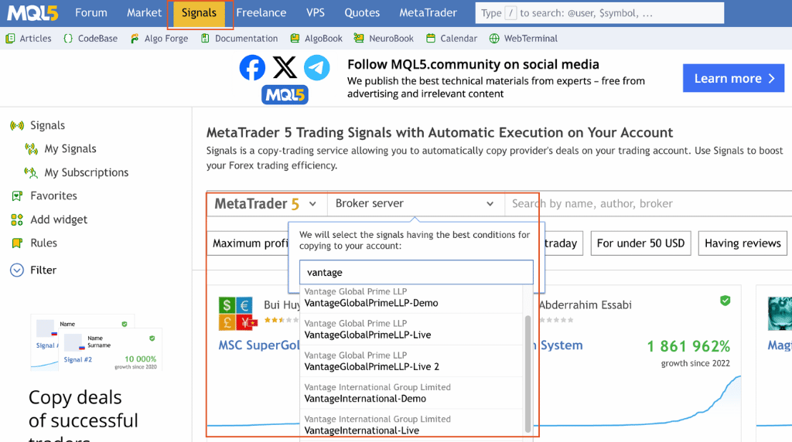Viewport: 792px width, 442px height.
Task: Click the MSC SuperGold currency avatar
Action: (237, 313)
